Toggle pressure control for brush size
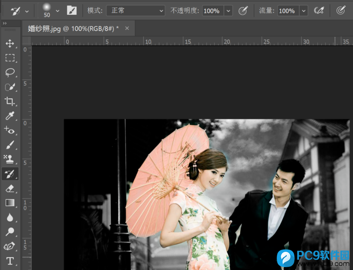 pos(341,10)
